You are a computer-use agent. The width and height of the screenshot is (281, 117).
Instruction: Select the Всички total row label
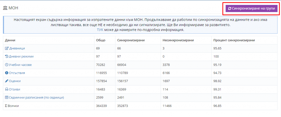point(13,106)
